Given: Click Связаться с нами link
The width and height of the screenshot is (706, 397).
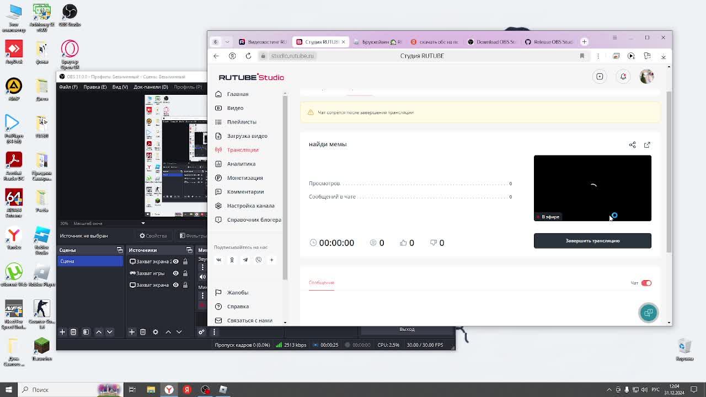Looking at the screenshot, I should tap(250, 320).
